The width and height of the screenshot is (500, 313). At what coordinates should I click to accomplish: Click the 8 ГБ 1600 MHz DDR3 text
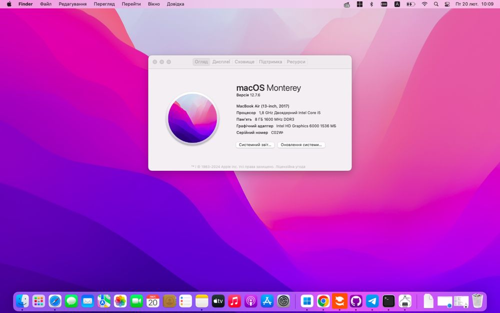pos(274,119)
